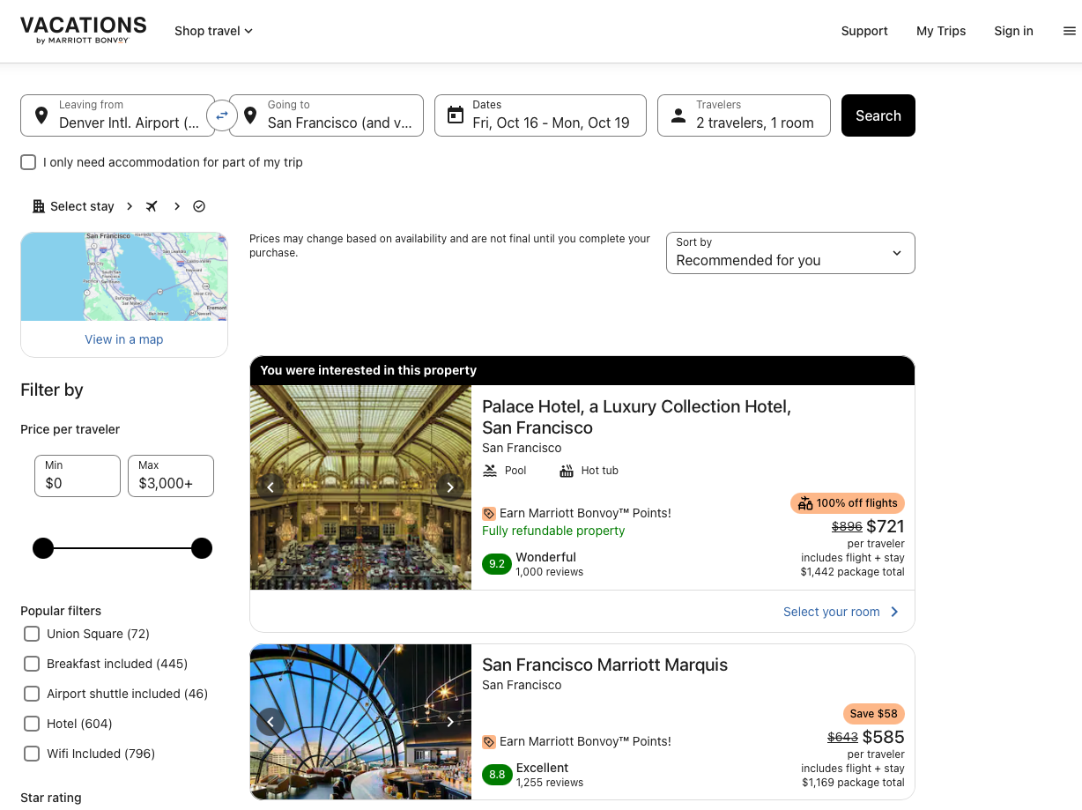Swap origin and destination with arrows icon
The image size is (1082, 810).
click(x=222, y=115)
